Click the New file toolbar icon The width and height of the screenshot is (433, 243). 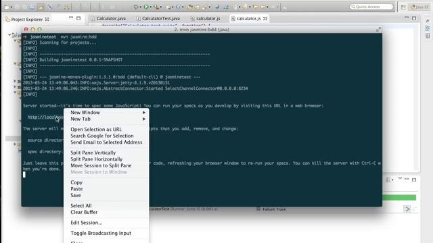click(x=7, y=7)
